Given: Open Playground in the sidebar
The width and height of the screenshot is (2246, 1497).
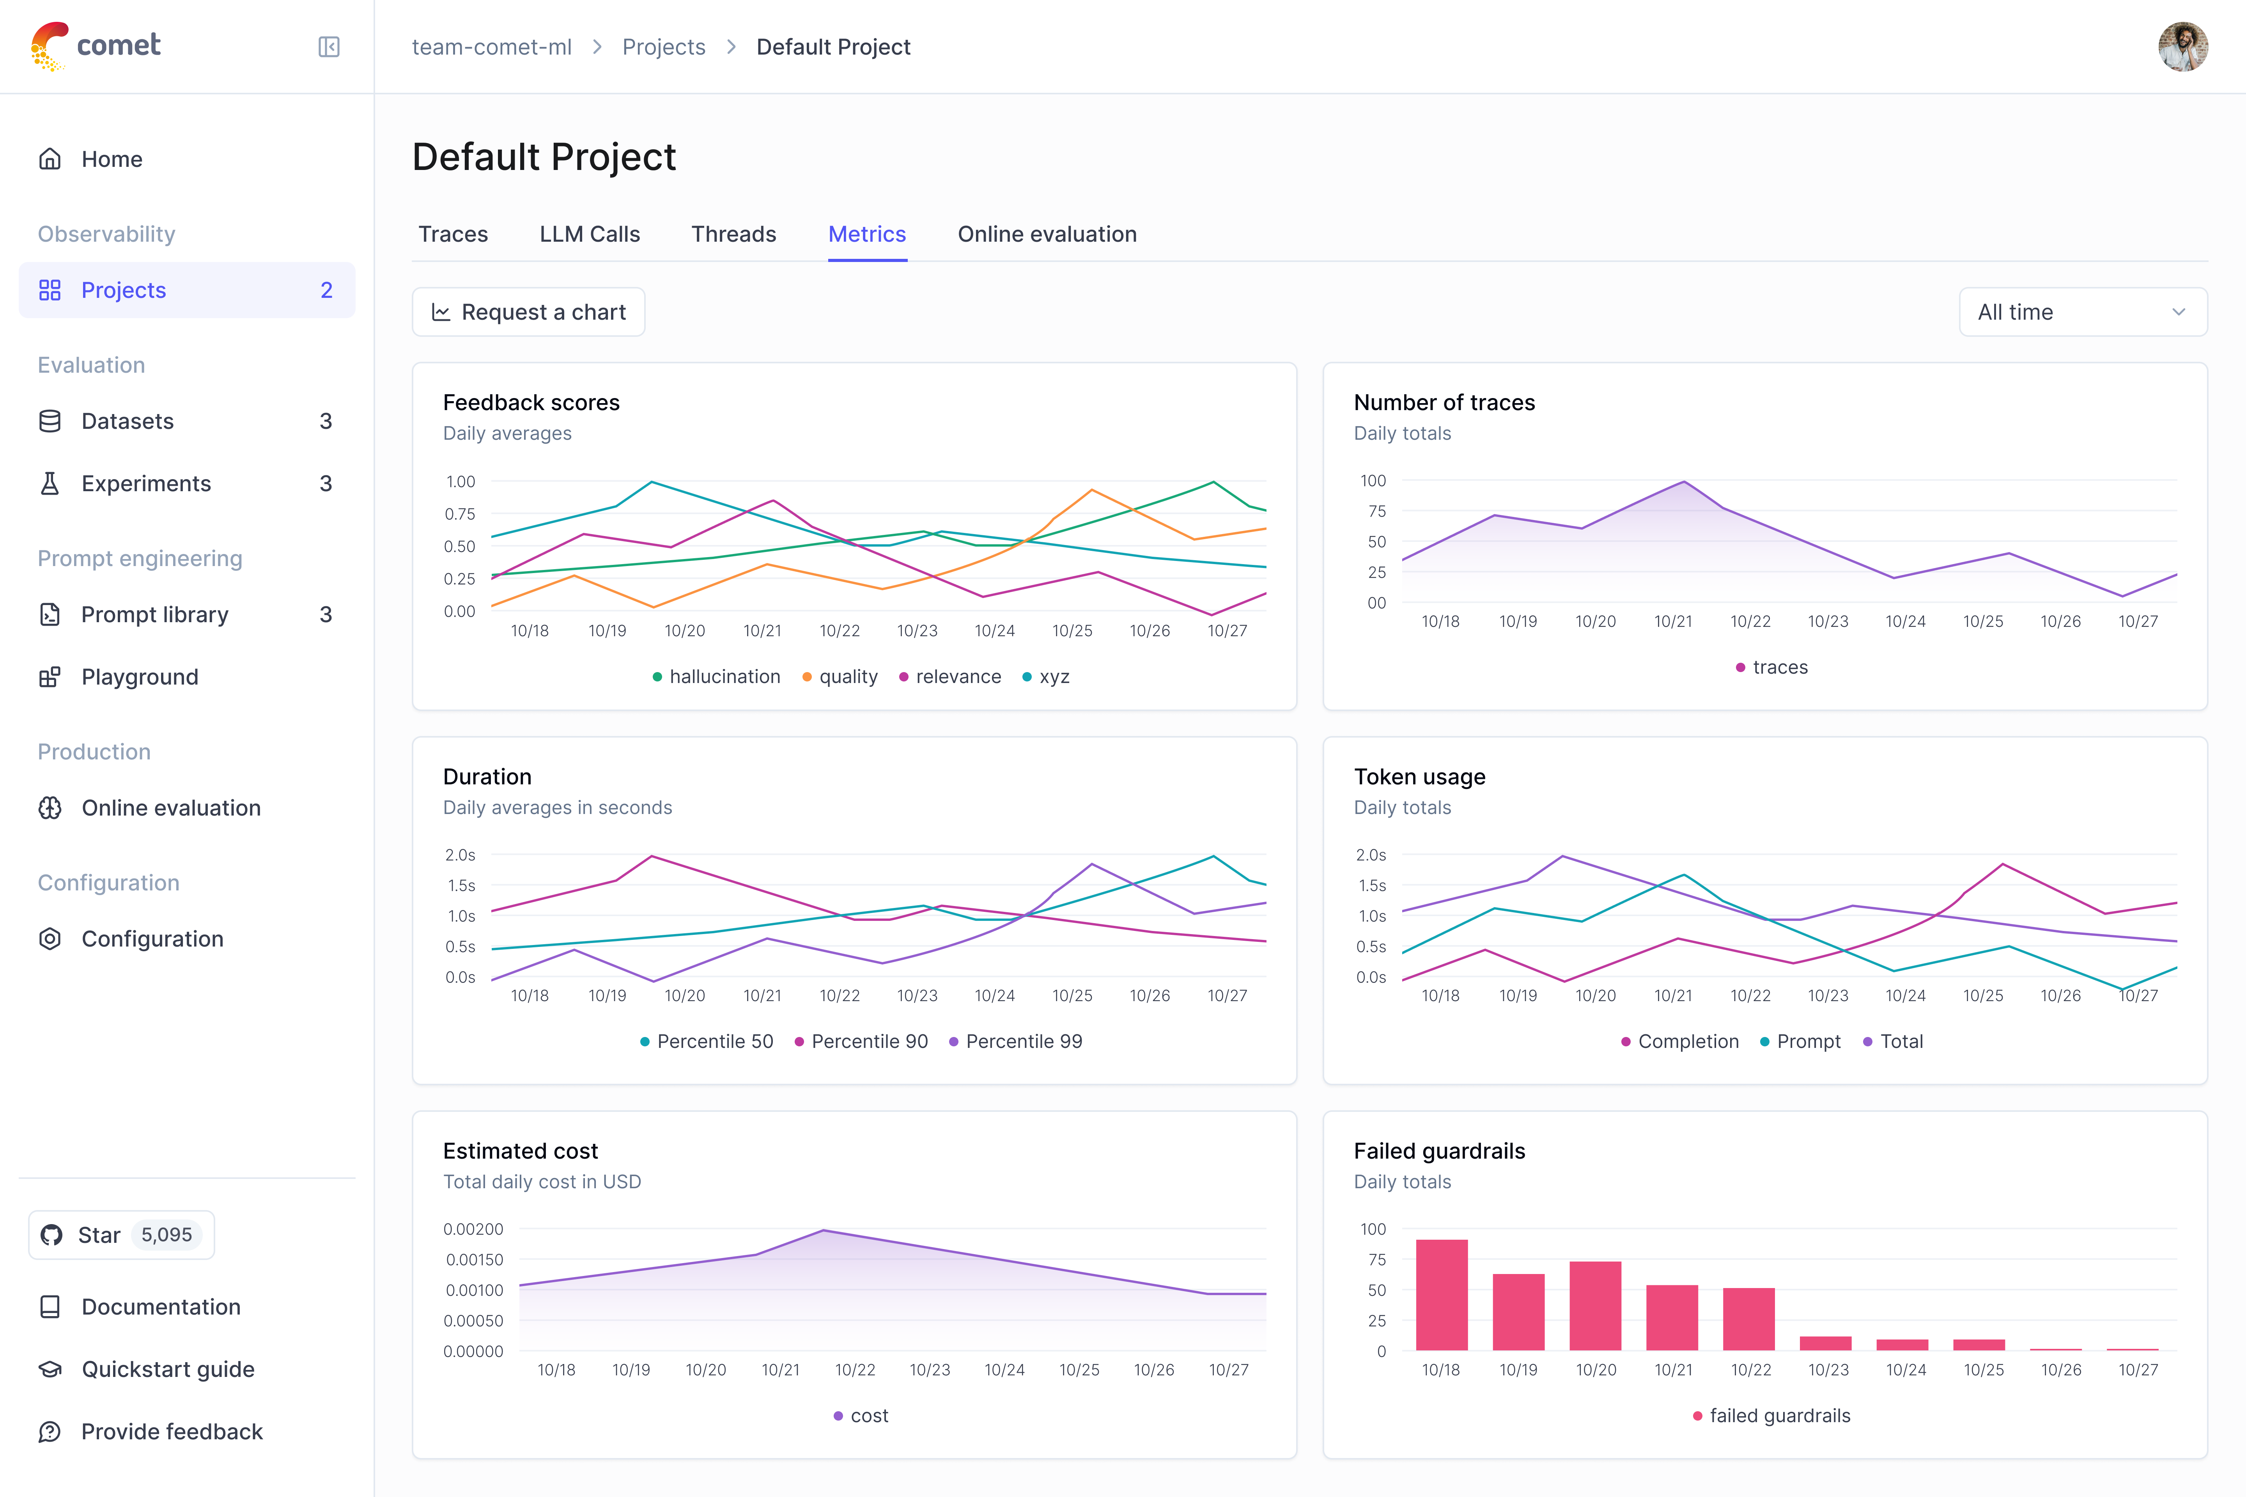Looking at the screenshot, I should [187, 677].
